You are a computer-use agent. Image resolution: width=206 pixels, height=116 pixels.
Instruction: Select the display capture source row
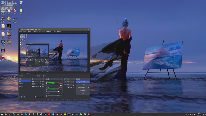coord(38,86)
